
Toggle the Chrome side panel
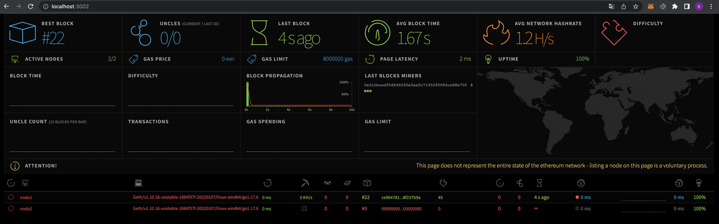point(686,6)
